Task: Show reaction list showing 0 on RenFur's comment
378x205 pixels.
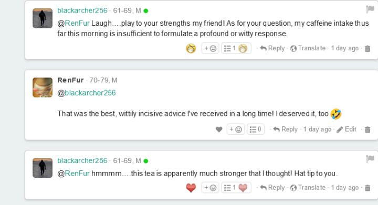Action: (256, 130)
